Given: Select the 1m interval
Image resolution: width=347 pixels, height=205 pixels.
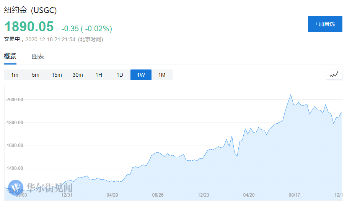Looking at the screenshot, I should [x=15, y=75].
